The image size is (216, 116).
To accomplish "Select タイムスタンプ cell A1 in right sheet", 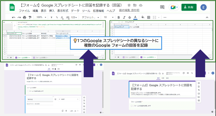I will coord(122,27).
